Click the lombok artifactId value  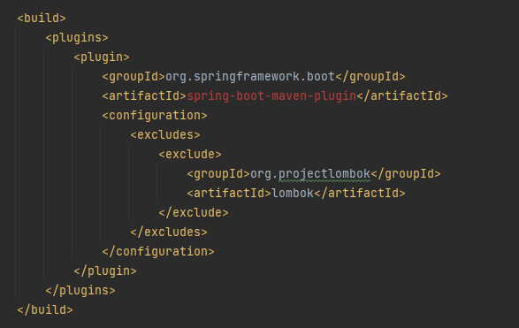(x=293, y=194)
